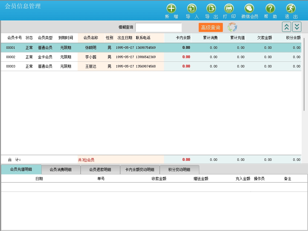
Task: Click the 新增 add member icon
Action: click(171, 9)
